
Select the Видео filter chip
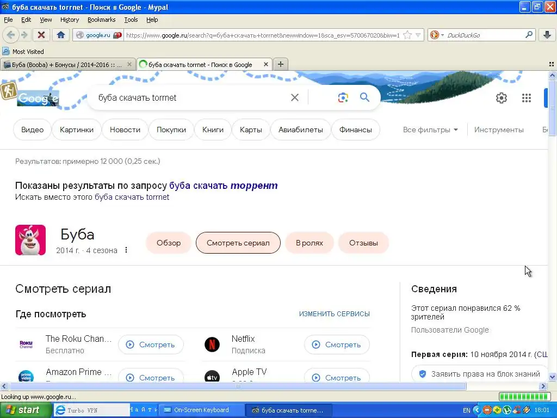pos(32,130)
